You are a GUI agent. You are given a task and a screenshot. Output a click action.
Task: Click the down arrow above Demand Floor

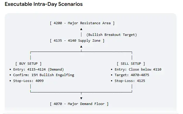(81, 98)
